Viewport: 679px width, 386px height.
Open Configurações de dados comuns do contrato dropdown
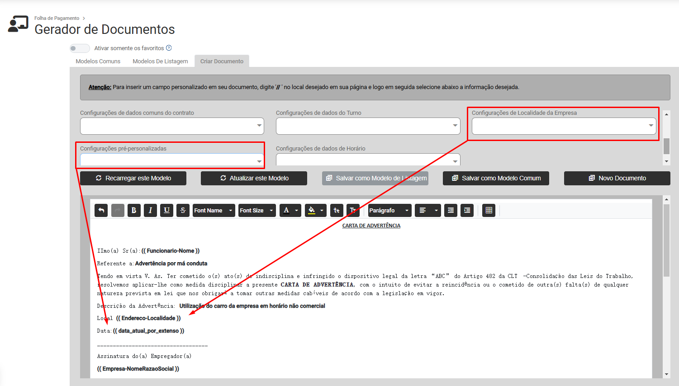coord(172,126)
